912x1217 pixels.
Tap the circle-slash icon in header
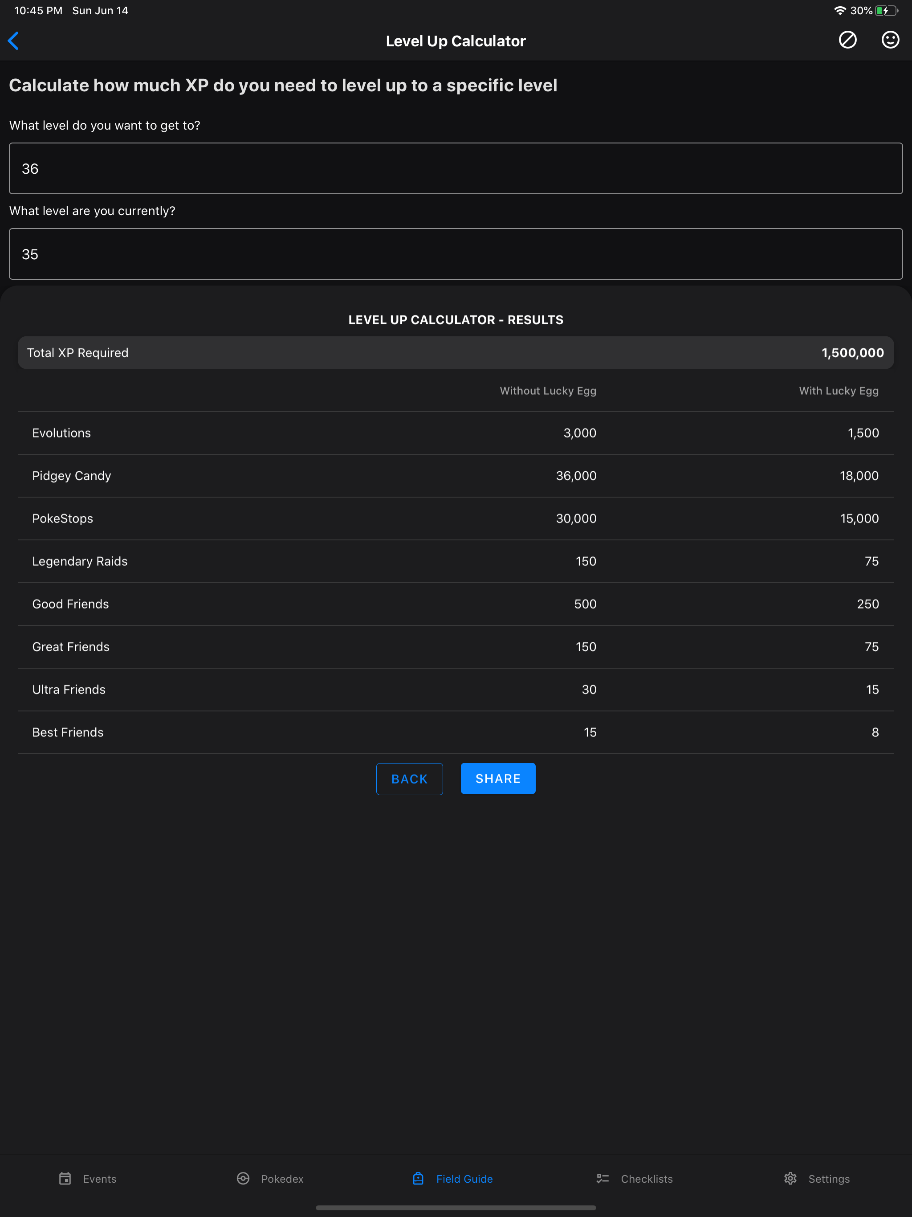coord(847,40)
